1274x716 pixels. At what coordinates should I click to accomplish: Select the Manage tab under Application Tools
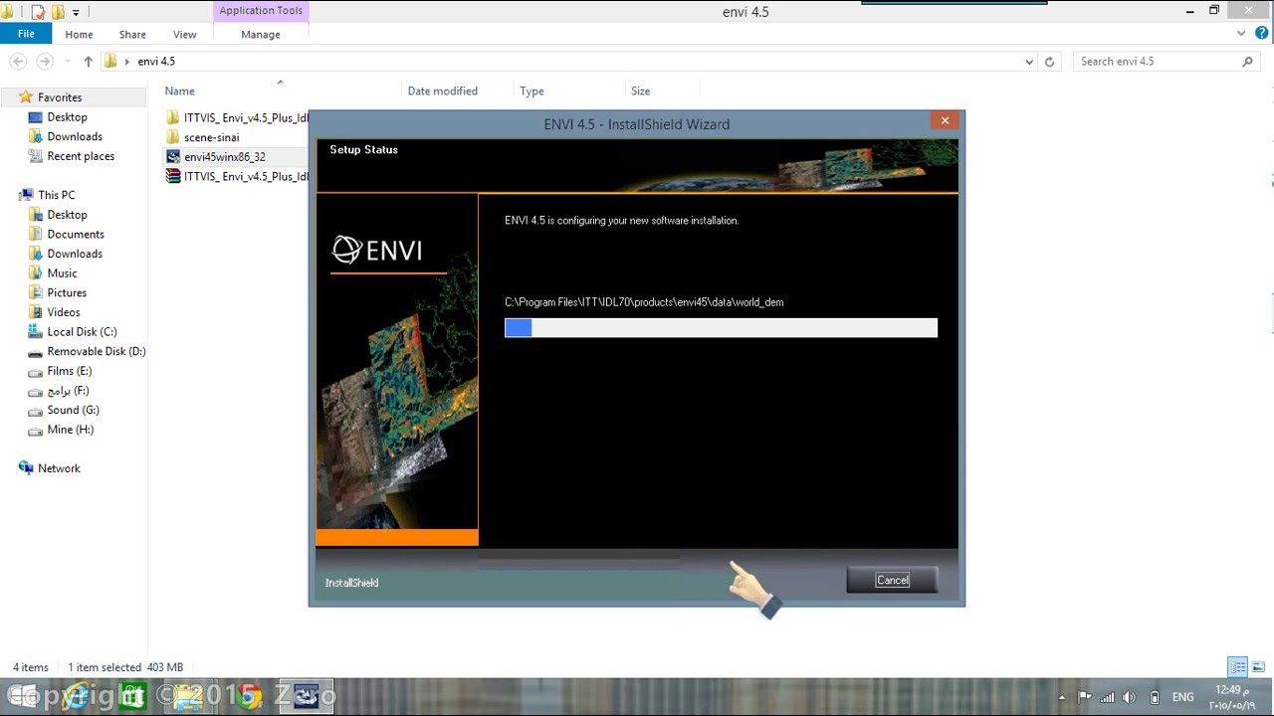261,34
